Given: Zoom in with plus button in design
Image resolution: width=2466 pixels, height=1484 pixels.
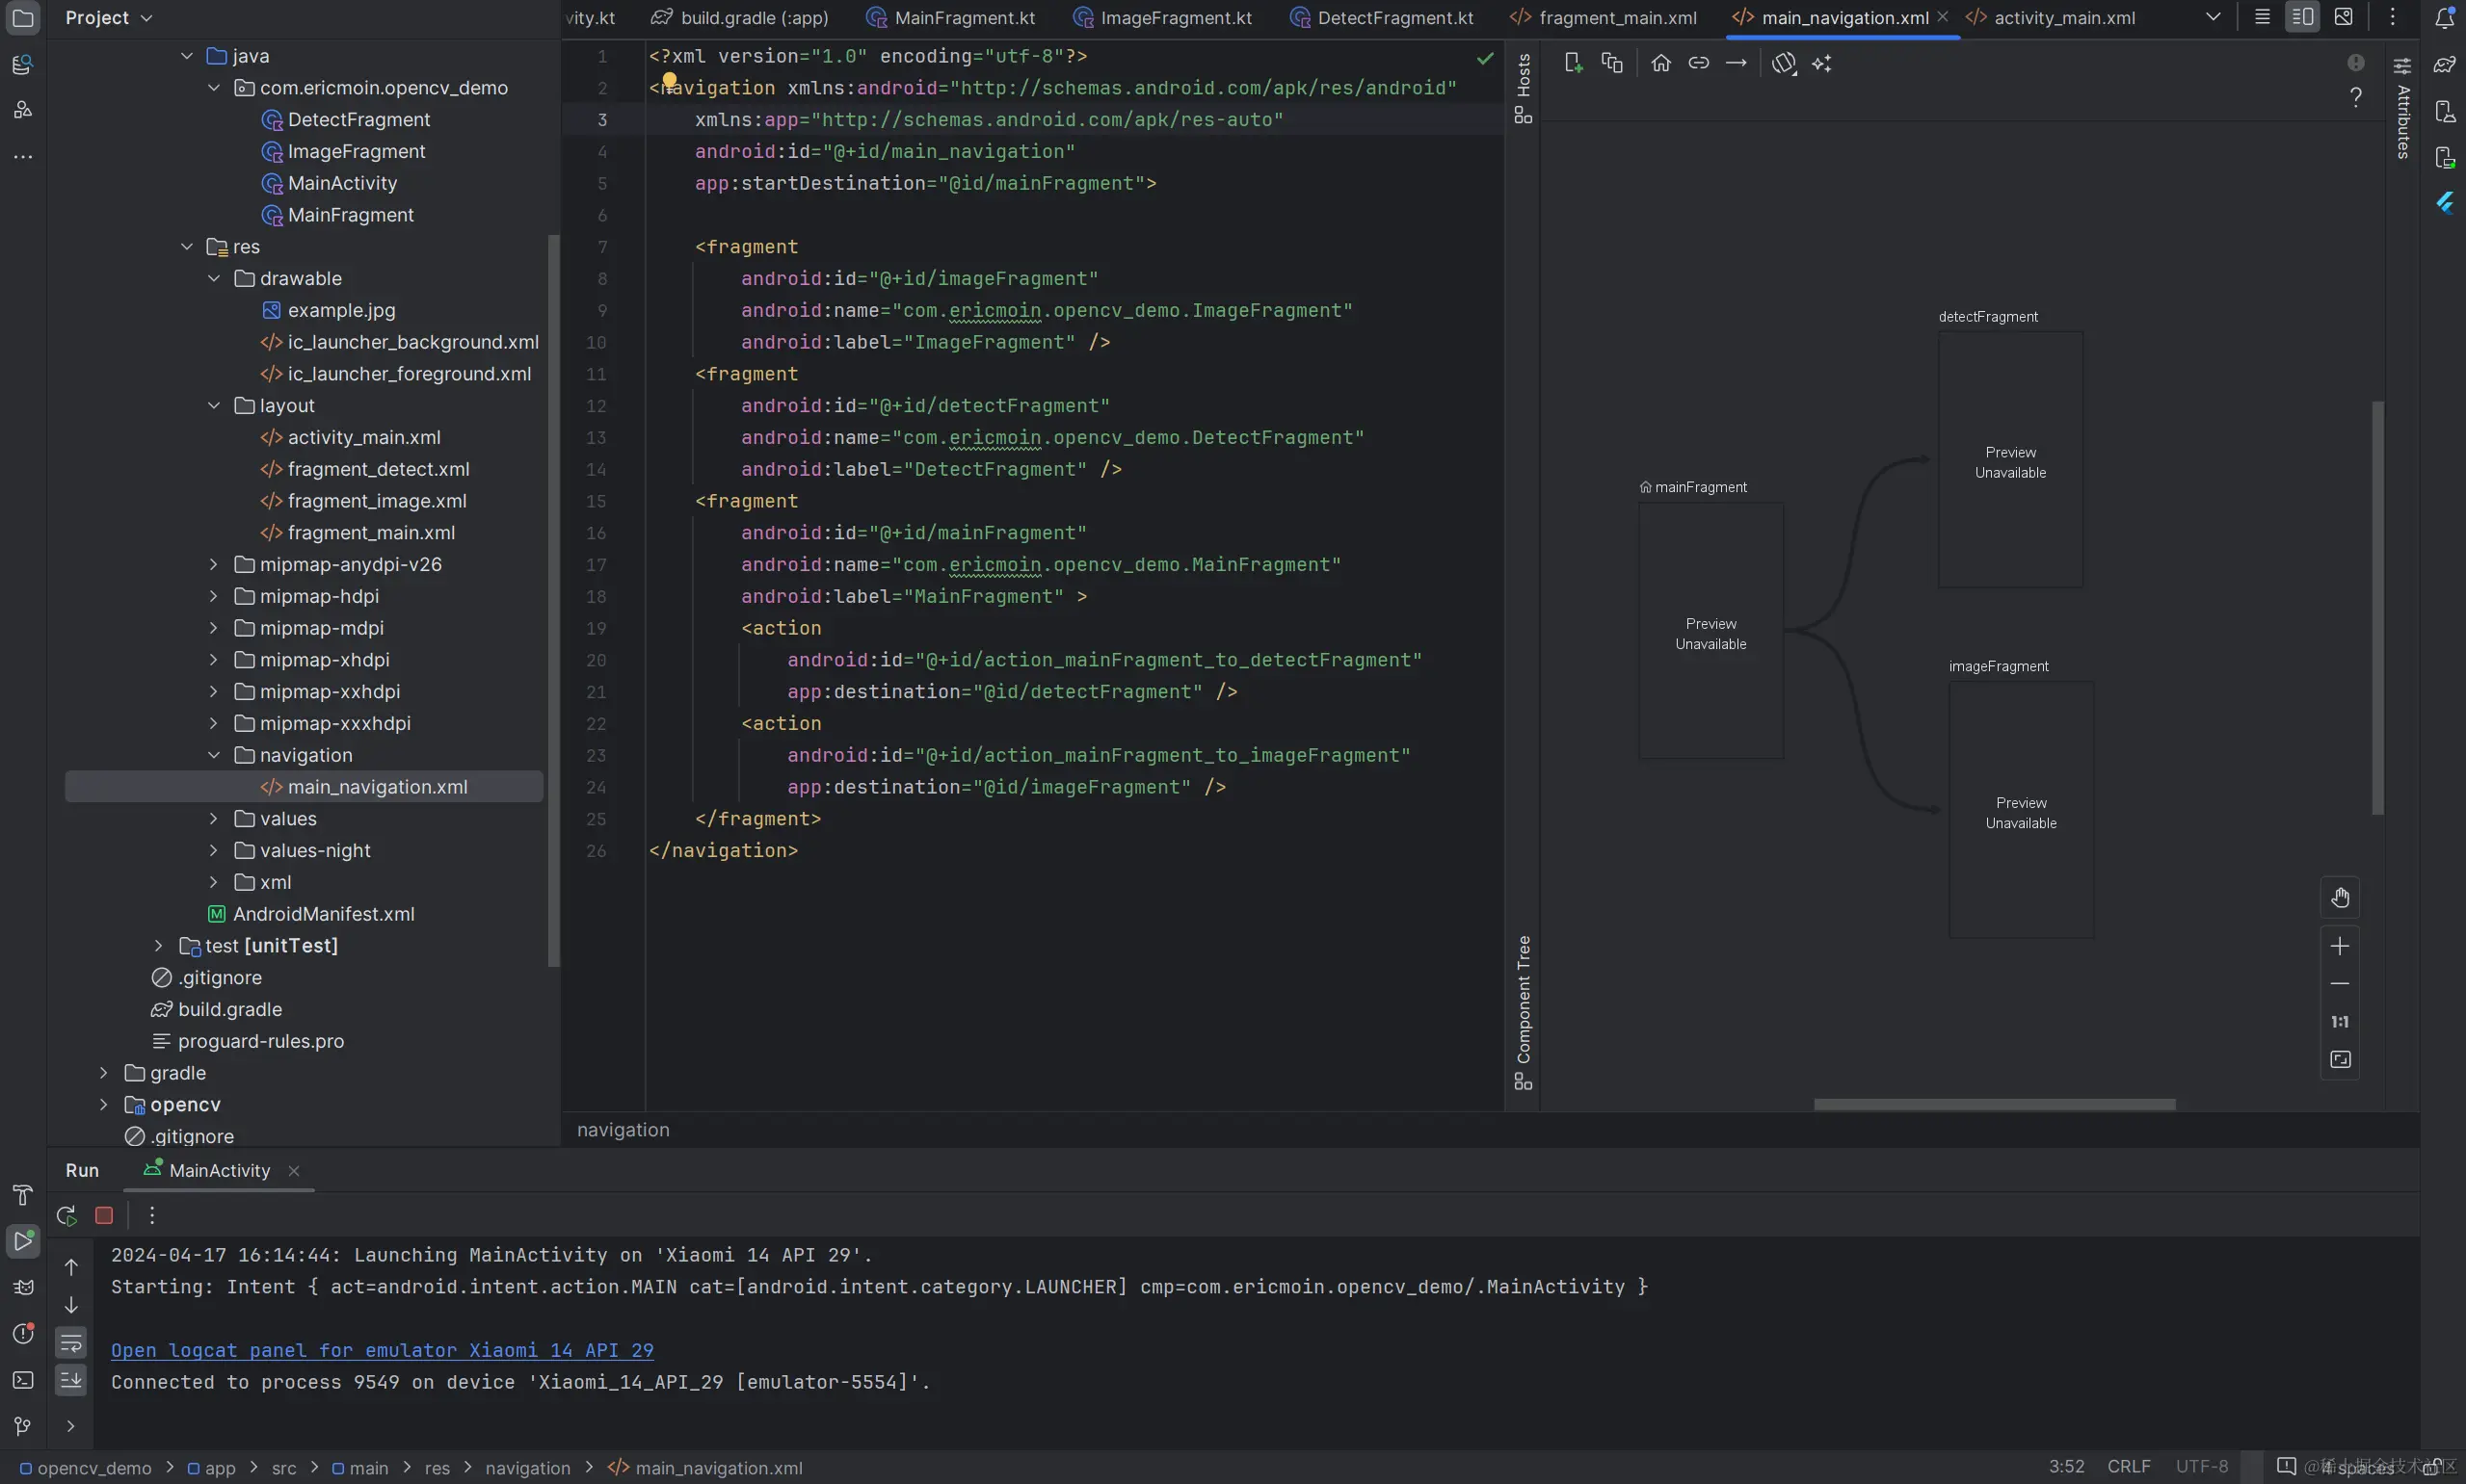Looking at the screenshot, I should pos(2340,946).
